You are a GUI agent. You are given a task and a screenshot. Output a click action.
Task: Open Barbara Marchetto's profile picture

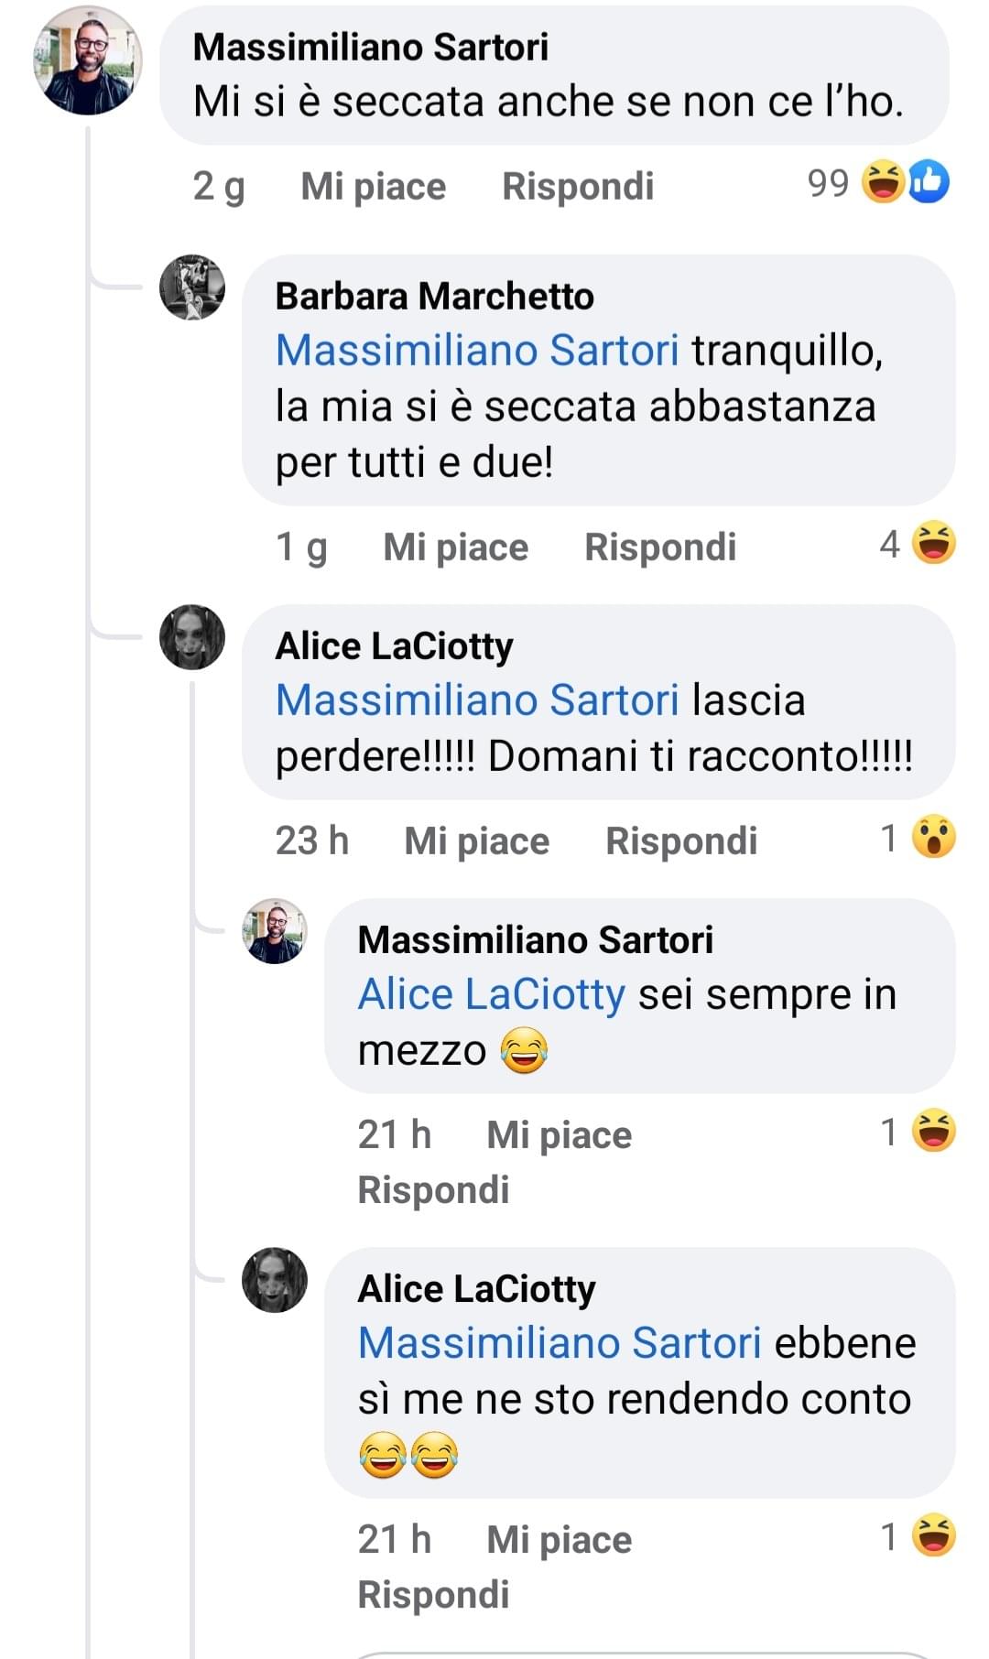[192, 287]
